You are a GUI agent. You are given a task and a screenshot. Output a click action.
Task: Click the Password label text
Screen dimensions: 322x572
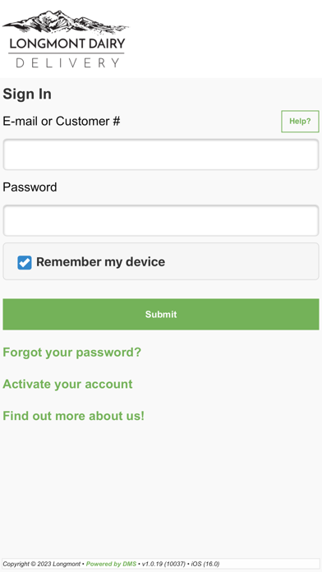pyautogui.click(x=30, y=187)
